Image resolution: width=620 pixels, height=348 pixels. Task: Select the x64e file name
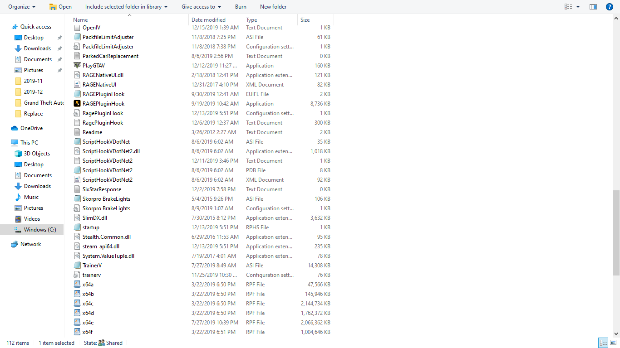tap(88, 323)
